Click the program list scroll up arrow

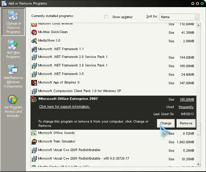coord(199,25)
